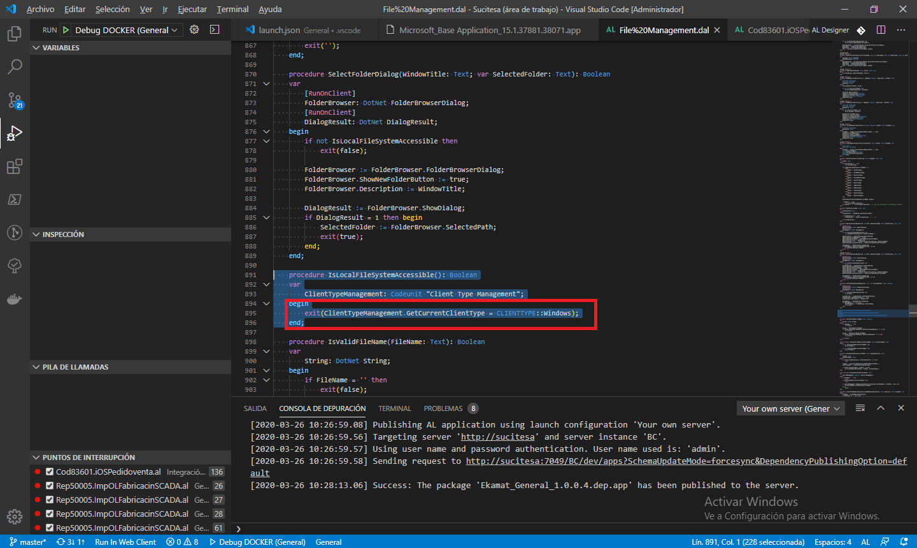Image resolution: width=917 pixels, height=548 pixels.
Task: Start debugging with green play button
Action: pyautogui.click(x=66, y=30)
